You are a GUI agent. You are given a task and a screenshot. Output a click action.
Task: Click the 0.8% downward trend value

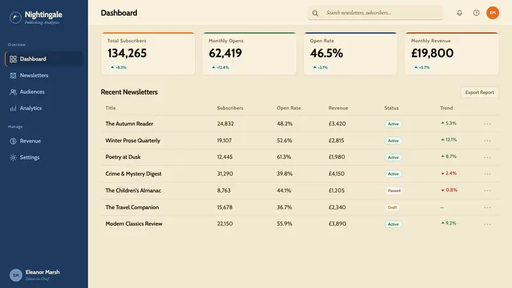(452, 190)
